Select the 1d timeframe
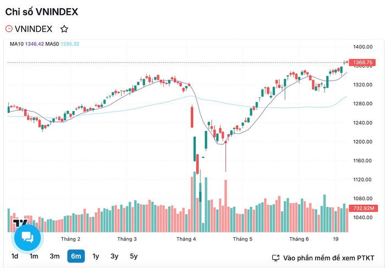 coord(15,256)
